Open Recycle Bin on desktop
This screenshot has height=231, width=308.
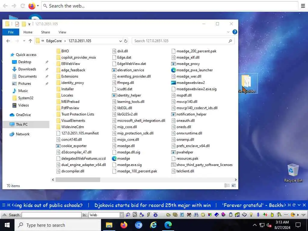[293, 173]
